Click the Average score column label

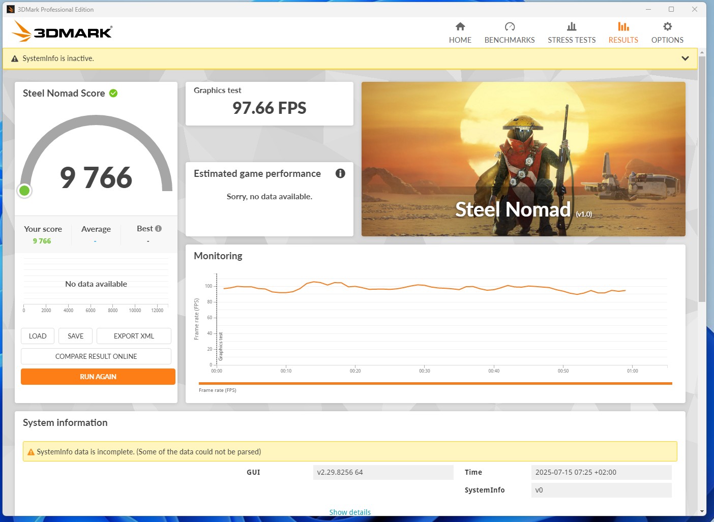[x=96, y=229]
